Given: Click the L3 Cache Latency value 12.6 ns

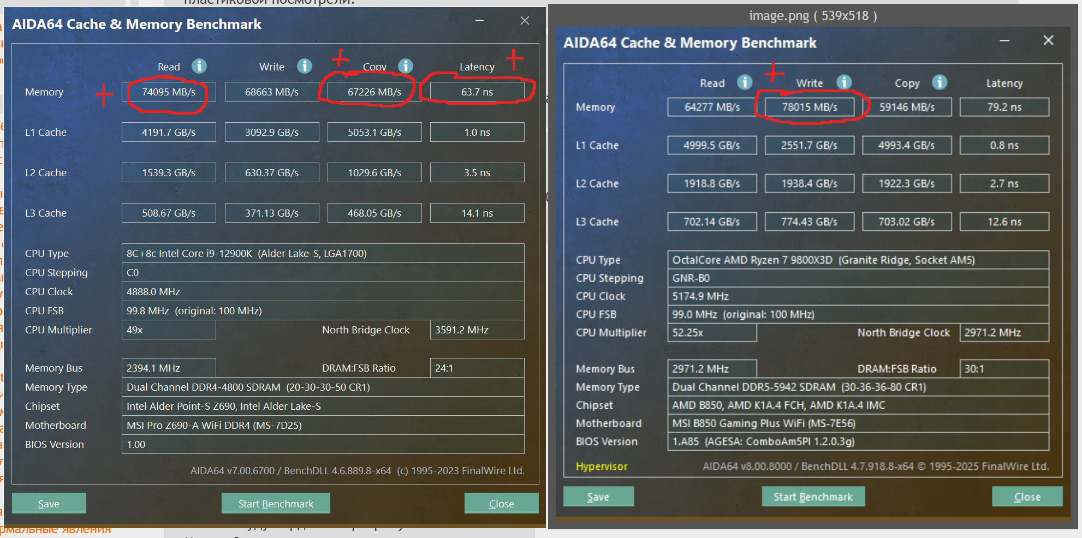Looking at the screenshot, I should (1004, 222).
